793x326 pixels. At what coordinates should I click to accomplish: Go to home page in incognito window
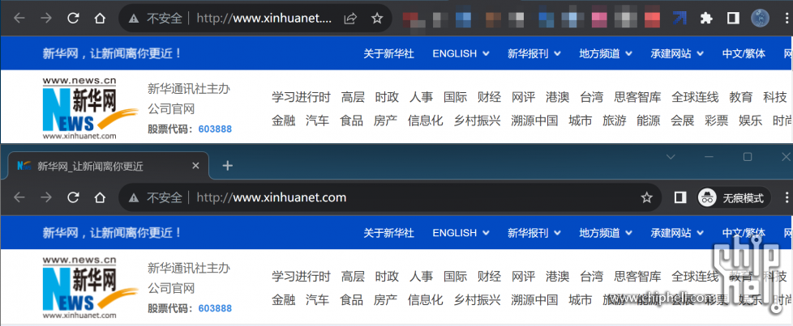[x=100, y=197]
